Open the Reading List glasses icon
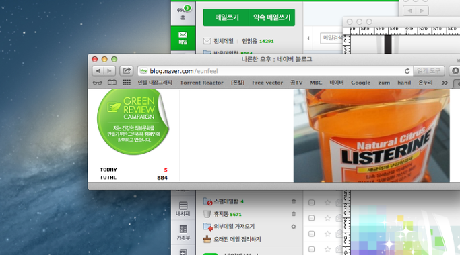Screen dimensions: 460x255 coord(98,83)
